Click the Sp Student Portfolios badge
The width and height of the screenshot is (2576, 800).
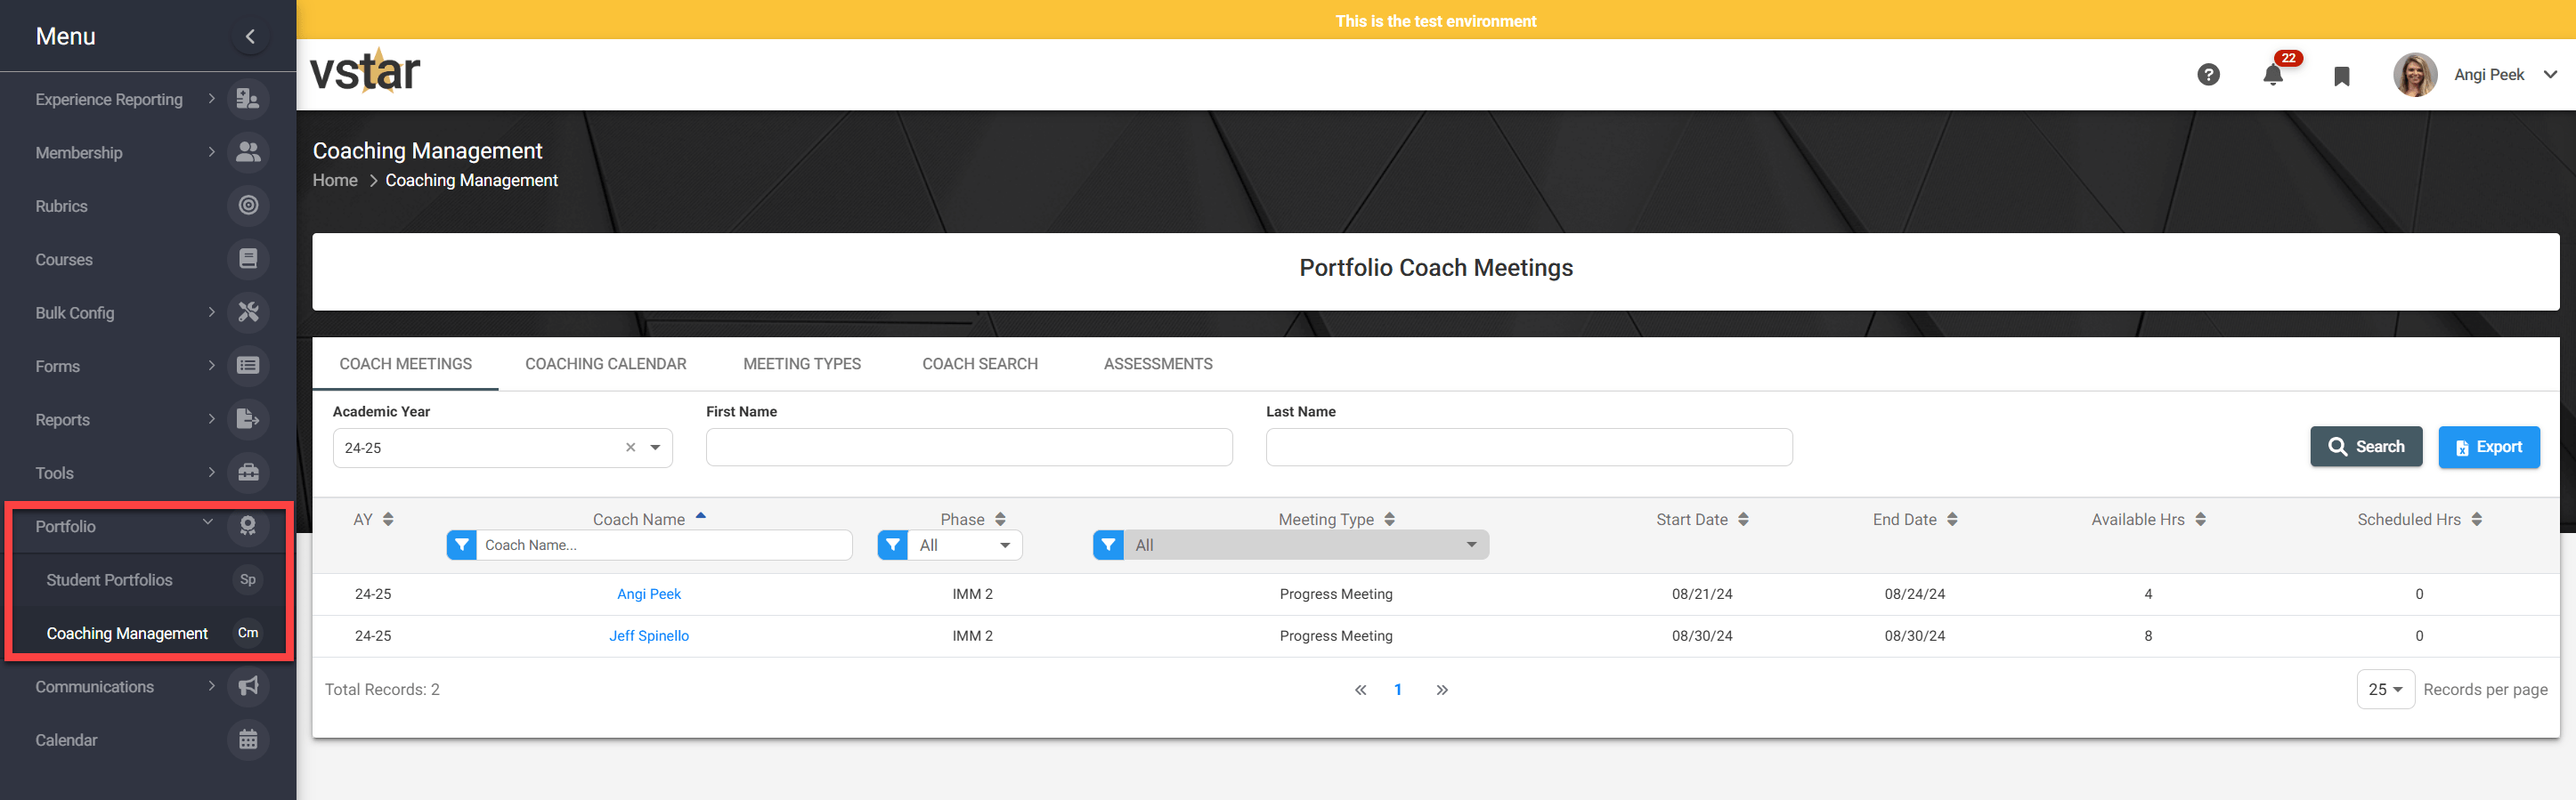tap(248, 580)
